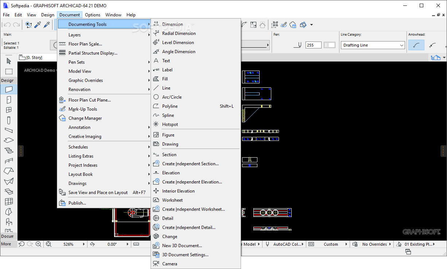Open the navigator popup dropdown arrow
The height and width of the screenshot is (269, 447).
(444, 58)
